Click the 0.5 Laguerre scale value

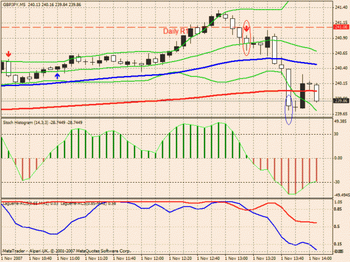click(337, 226)
